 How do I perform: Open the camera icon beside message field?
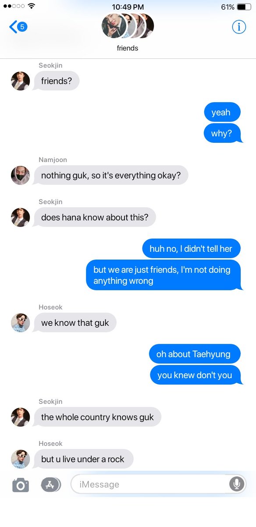coord(21,485)
